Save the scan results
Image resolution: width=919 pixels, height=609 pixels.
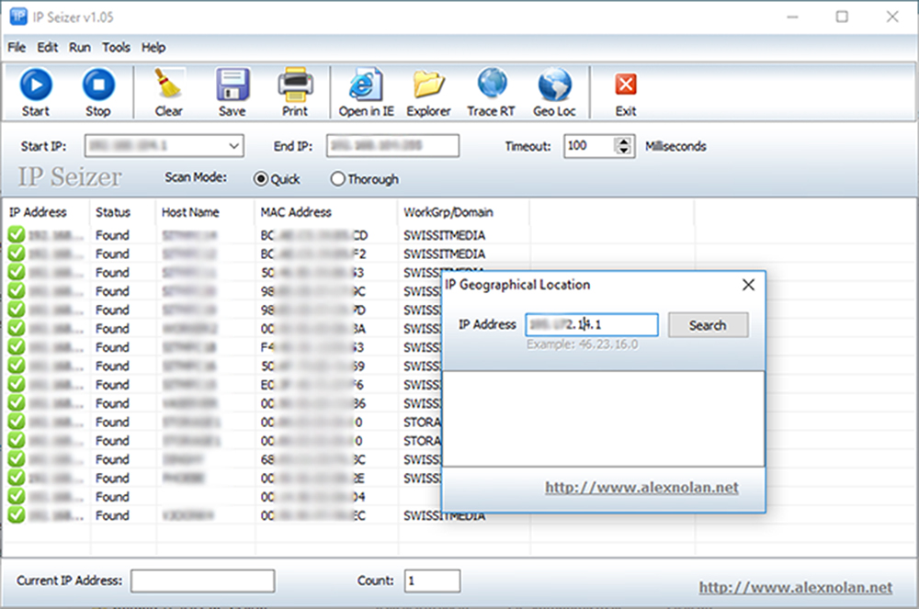coord(233,93)
